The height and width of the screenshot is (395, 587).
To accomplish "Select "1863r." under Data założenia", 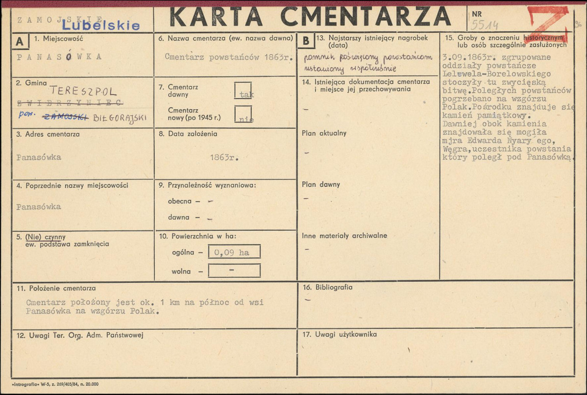I will pyautogui.click(x=224, y=158).
